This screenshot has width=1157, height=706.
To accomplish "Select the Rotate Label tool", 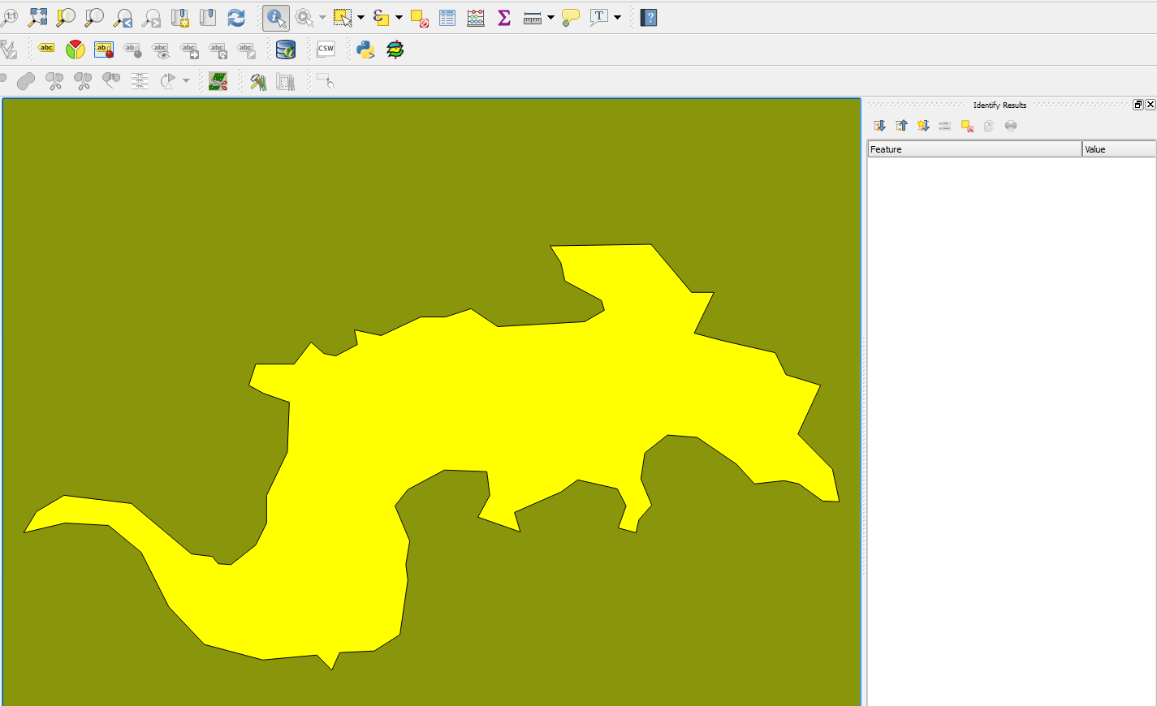I will click(x=218, y=50).
